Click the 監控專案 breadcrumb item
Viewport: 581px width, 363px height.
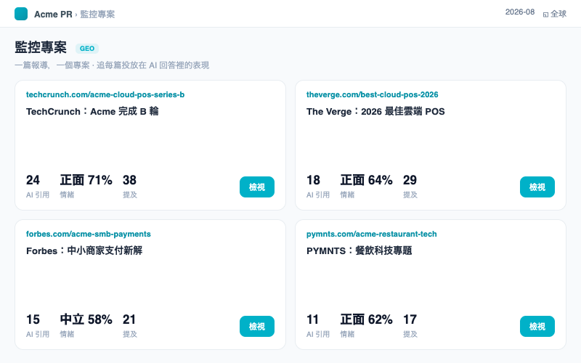[97, 14]
